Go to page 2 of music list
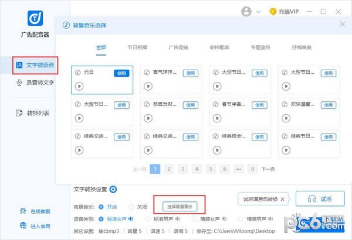 click(169, 169)
